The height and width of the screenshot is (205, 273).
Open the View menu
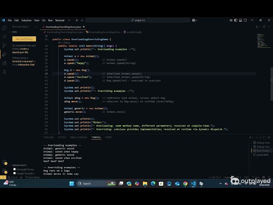[37, 20]
